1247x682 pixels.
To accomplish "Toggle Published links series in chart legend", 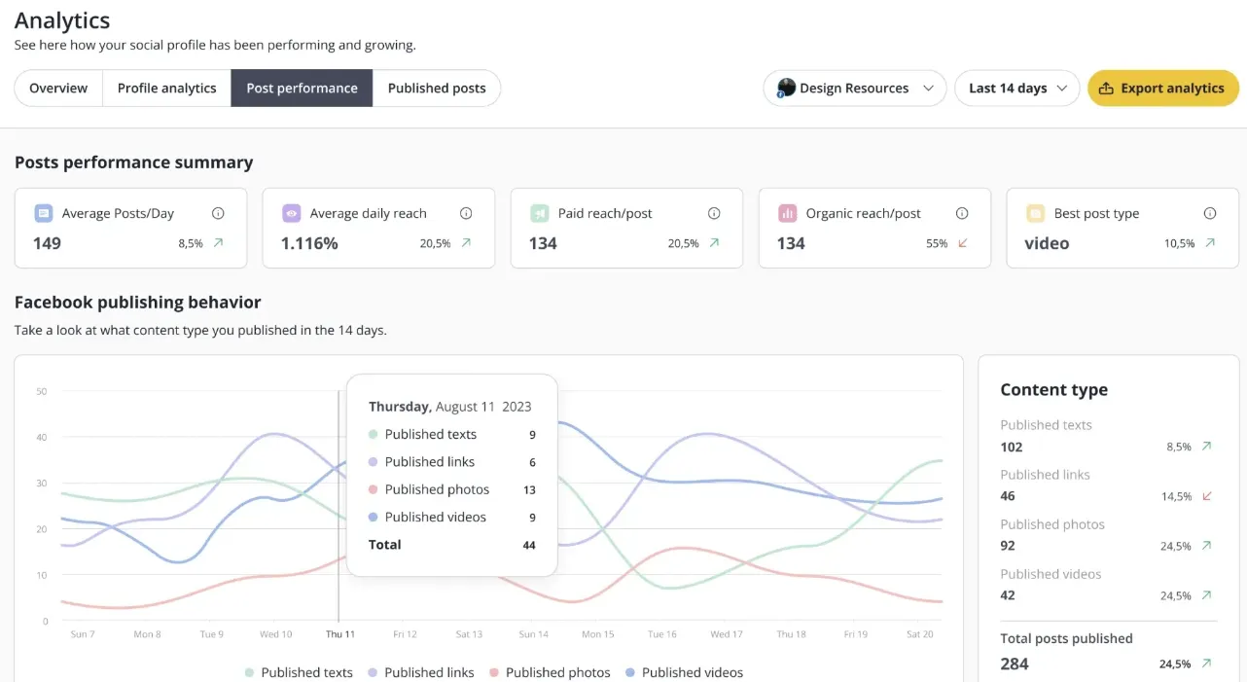I will pos(420,672).
